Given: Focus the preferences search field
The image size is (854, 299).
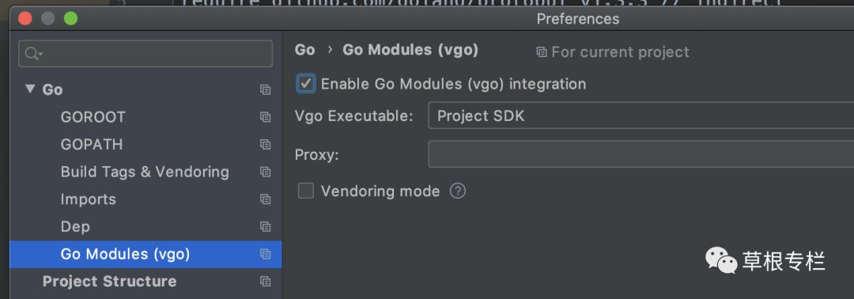Looking at the screenshot, I should coord(145,53).
